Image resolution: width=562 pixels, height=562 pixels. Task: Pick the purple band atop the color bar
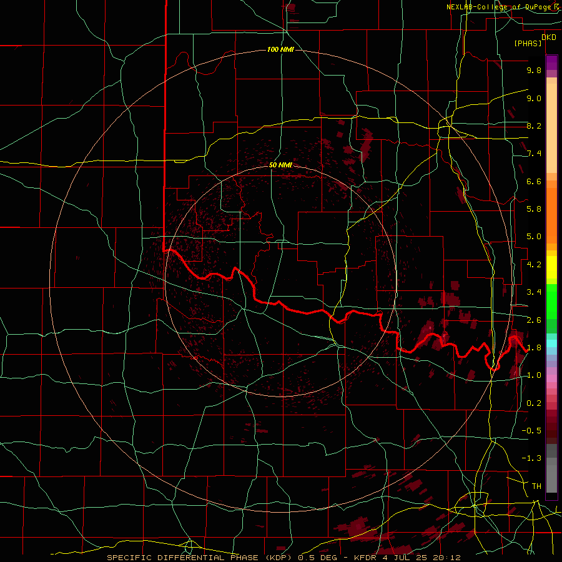[551, 62]
